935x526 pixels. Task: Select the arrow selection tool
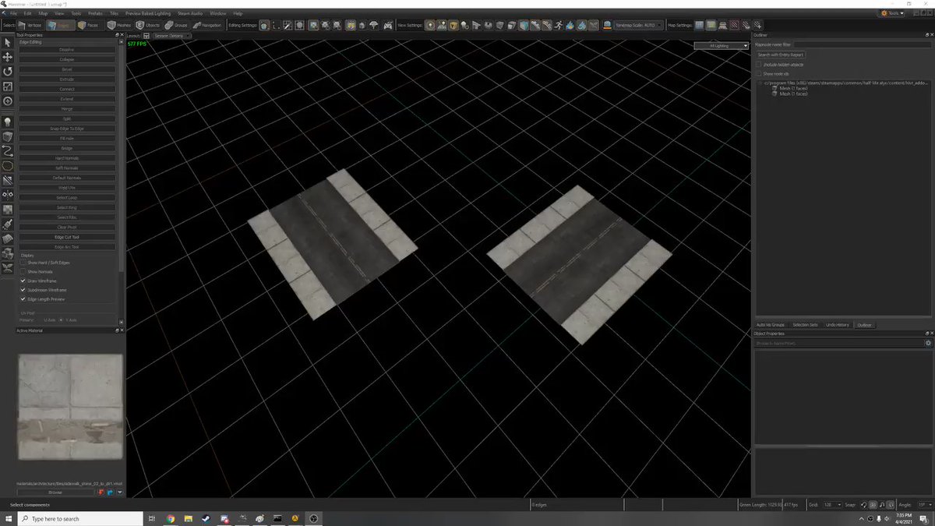pos(8,42)
